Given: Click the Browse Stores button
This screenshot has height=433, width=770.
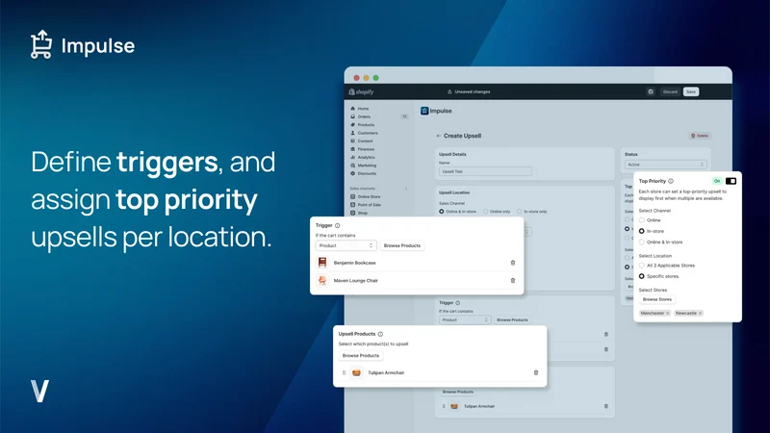Looking at the screenshot, I should click(x=657, y=299).
